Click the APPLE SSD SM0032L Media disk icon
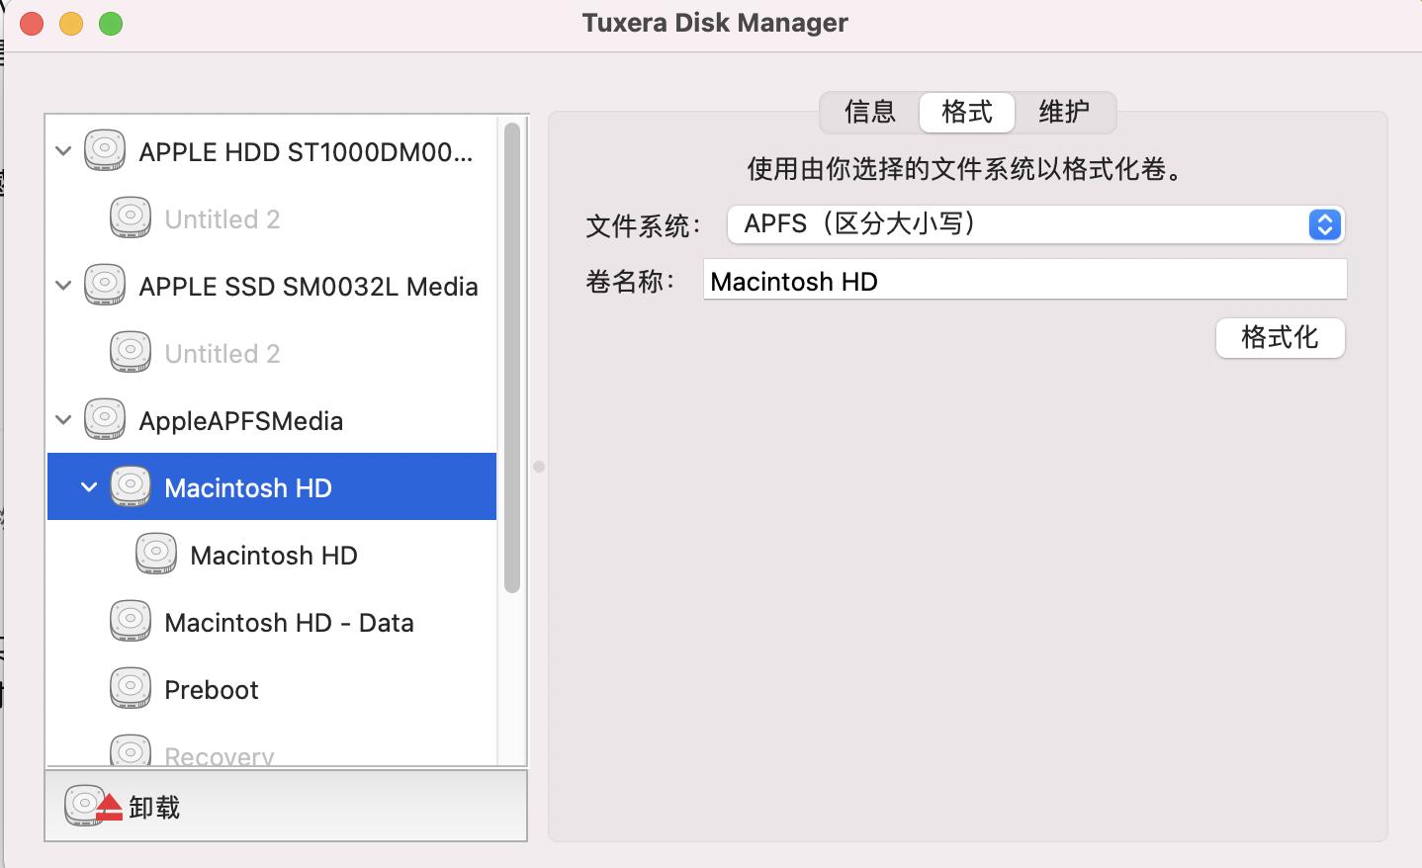The image size is (1422, 868). pos(104,285)
